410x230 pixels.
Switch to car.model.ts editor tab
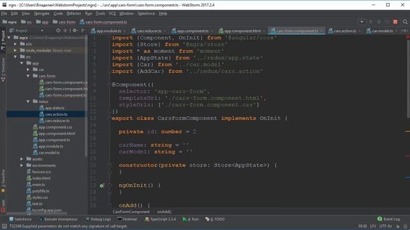point(382,31)
